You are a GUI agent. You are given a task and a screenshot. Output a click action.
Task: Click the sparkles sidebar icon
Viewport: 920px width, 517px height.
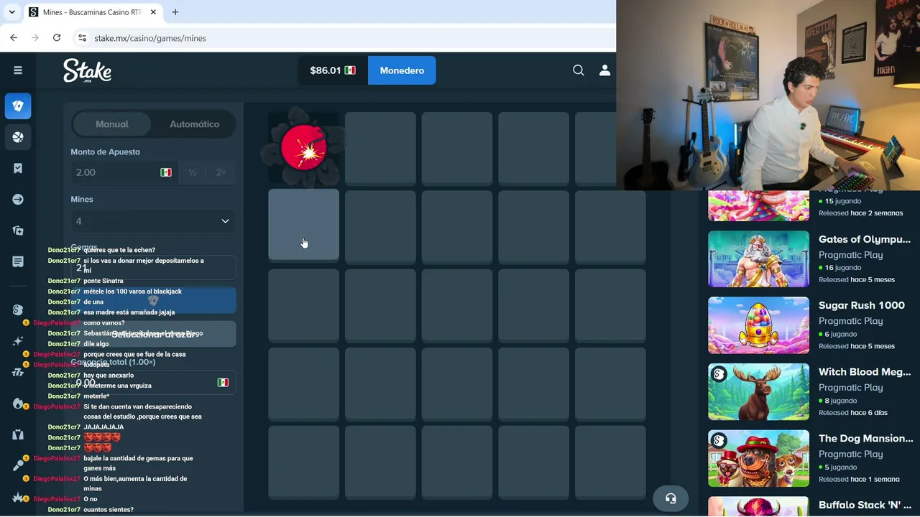tap(18, 341)
